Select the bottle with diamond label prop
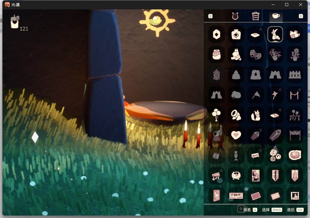Viewport: 310px width, 218px height. tap(236, 35)
